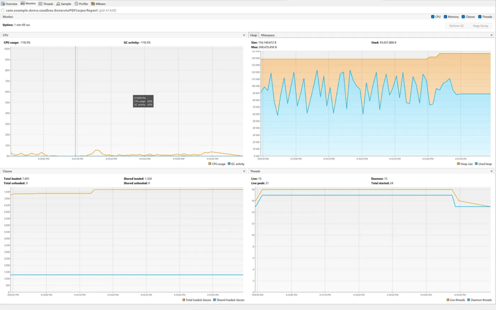The image size is (496, 310).
Task: Disable the Classes checkbox
Action: click(x=464, y=17)
